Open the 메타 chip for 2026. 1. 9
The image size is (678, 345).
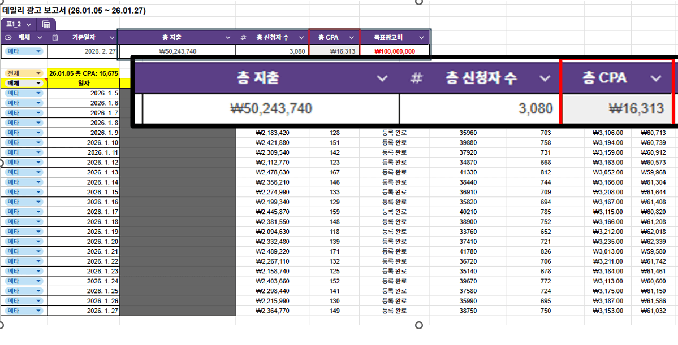click(24, 133)
